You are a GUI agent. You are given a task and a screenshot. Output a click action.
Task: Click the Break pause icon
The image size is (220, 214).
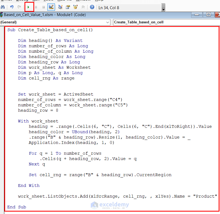tap(36, 7)
